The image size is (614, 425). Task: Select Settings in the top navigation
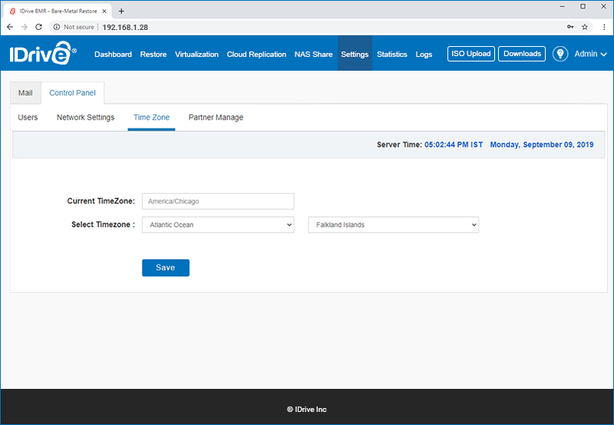pyautogui.click(x=355, y=54)
